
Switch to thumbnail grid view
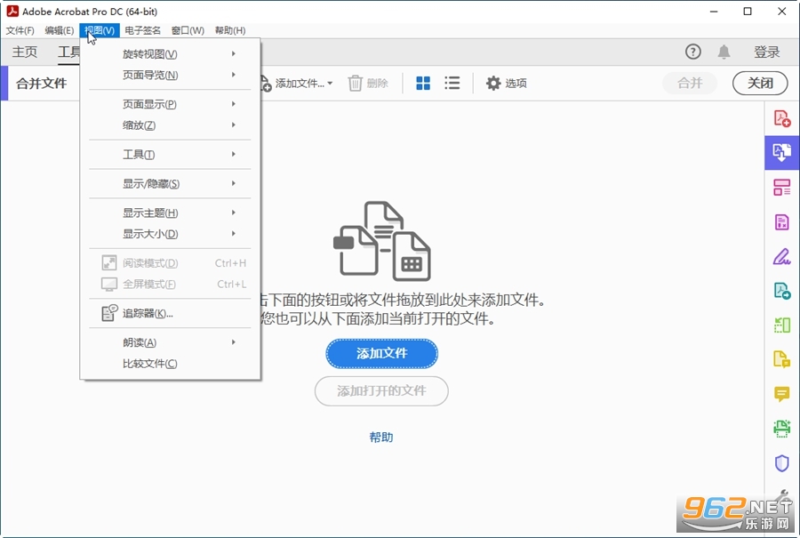(x=423, y=84)
